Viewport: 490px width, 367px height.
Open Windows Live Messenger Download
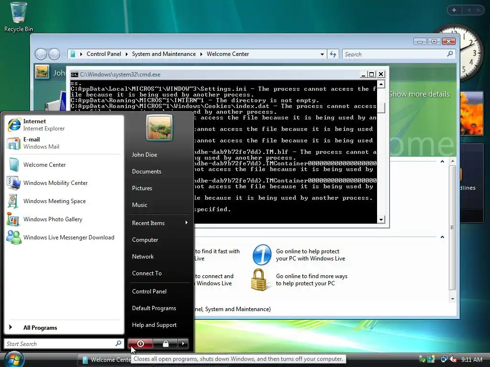(64, 237)
